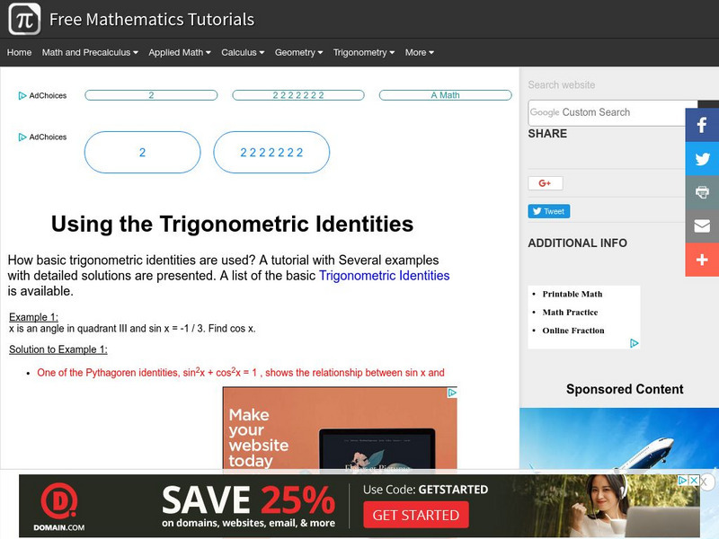
Task: Click the pi logo icon
Action: click(24, 19)
